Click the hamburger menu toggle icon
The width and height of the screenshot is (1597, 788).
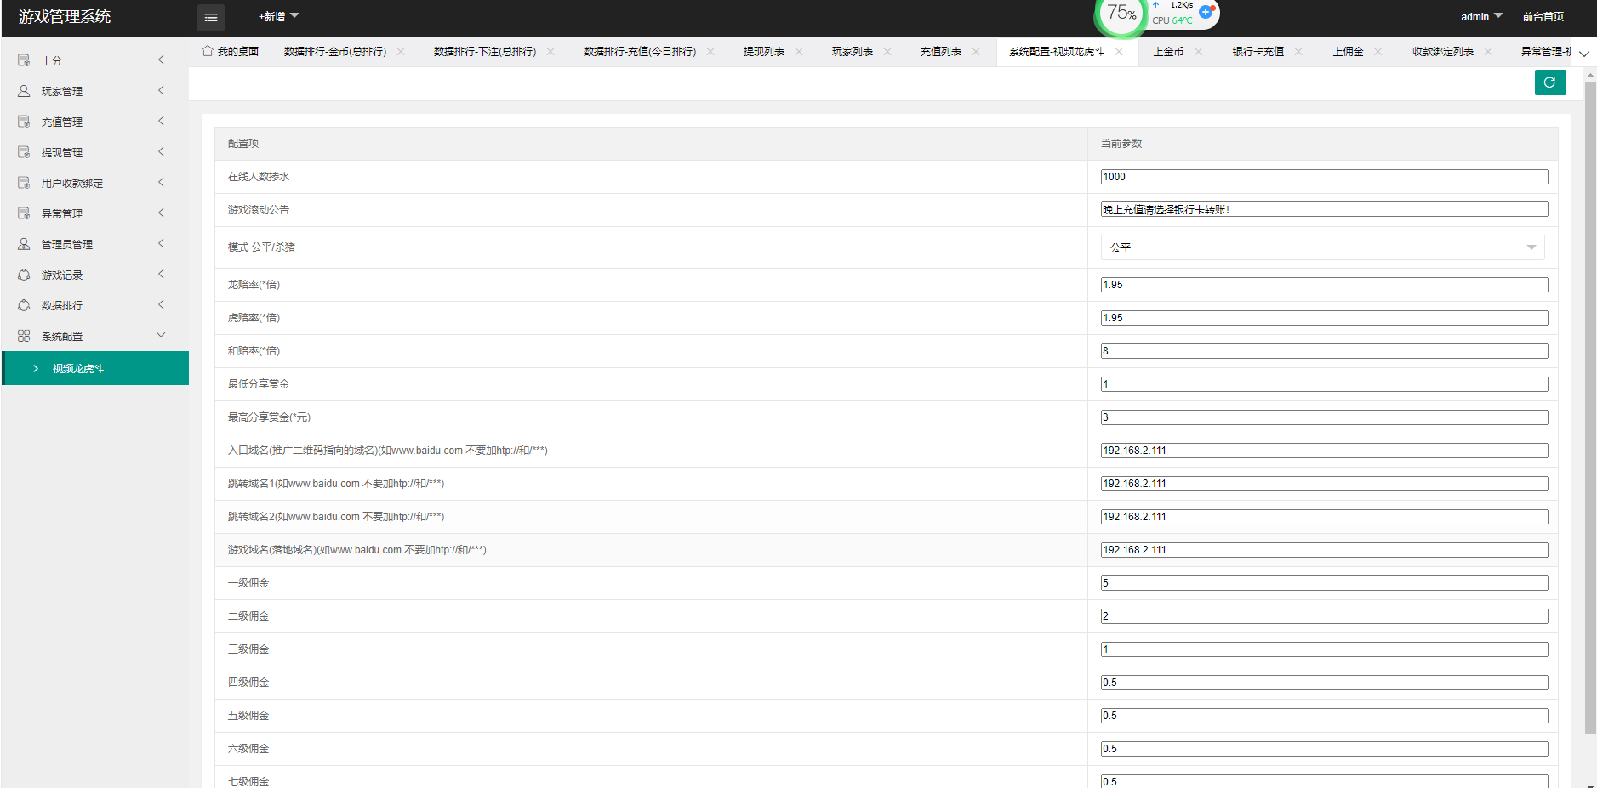(x=210, y=17)
